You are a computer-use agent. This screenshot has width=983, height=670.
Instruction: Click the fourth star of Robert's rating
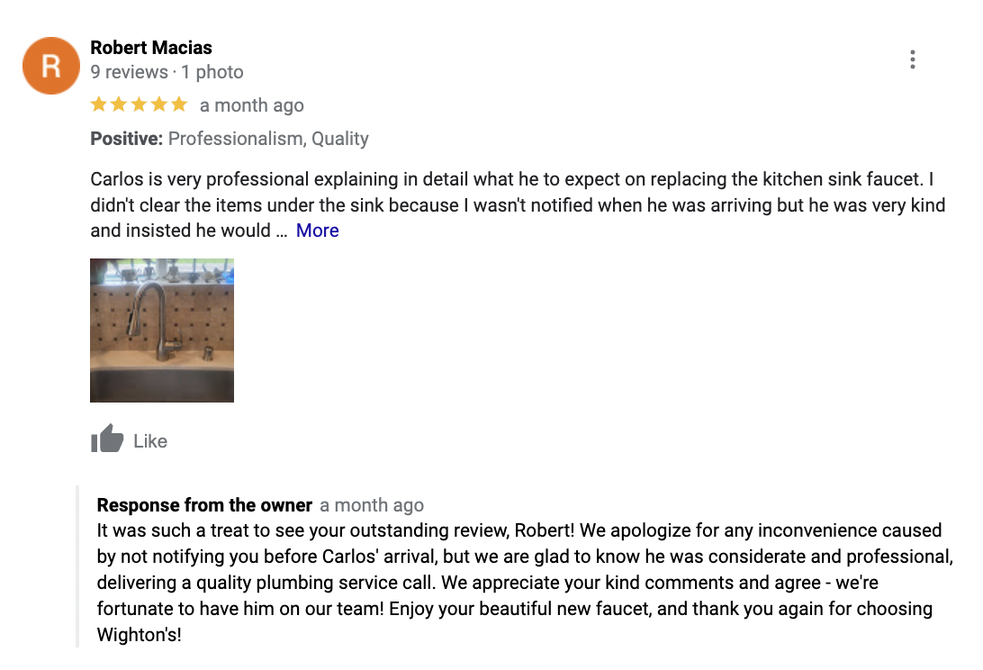[x=158, y=104]
